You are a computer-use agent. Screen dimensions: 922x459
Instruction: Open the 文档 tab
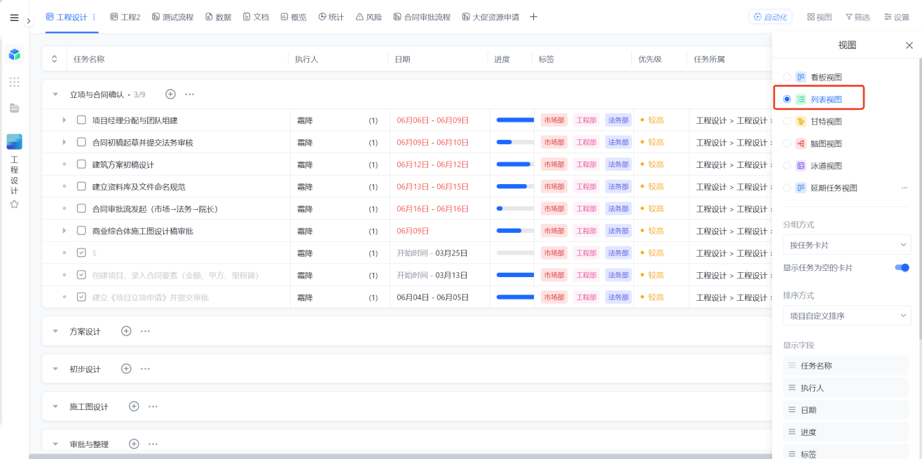(x=256, y=17)
